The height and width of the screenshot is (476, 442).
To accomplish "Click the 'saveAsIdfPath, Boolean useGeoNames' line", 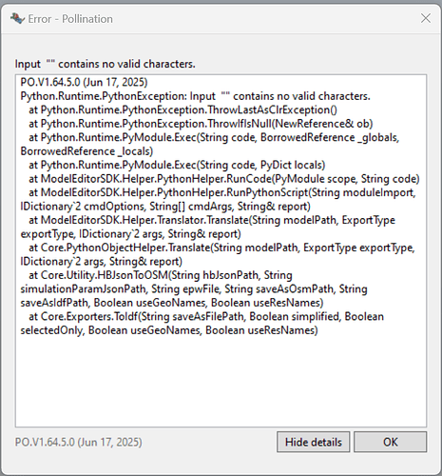I will pyautogui.click(x=172, y=303).
